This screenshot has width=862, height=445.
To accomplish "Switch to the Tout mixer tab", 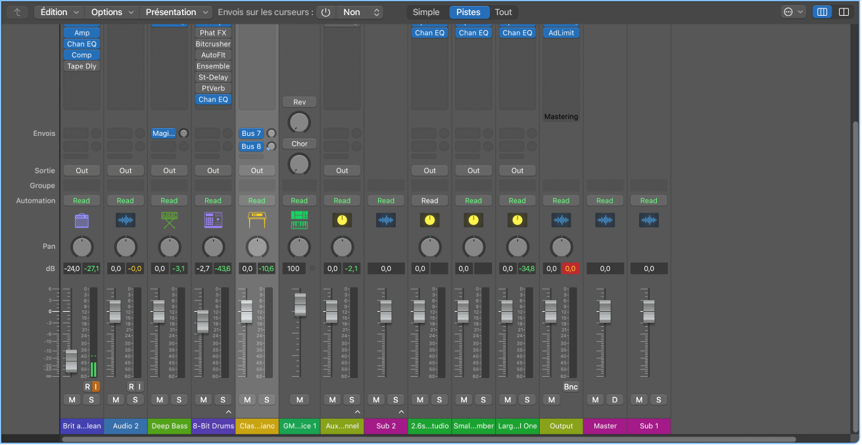I will click(x=504, y=12).
